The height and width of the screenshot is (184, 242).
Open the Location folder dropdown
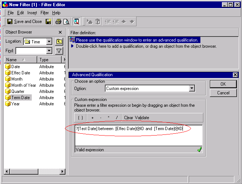49,42
